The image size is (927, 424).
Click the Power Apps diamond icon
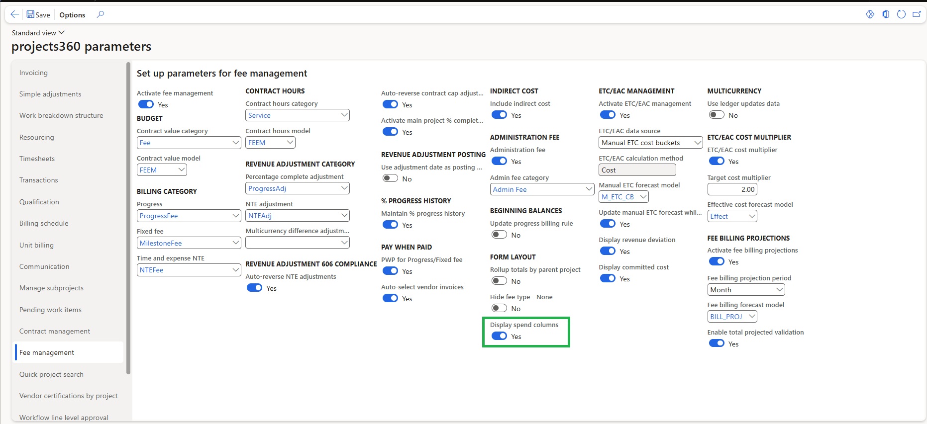pos(870,14)
